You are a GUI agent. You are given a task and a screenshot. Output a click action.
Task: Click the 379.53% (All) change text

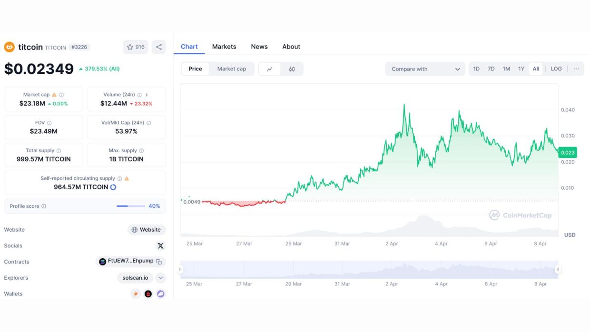99,68
